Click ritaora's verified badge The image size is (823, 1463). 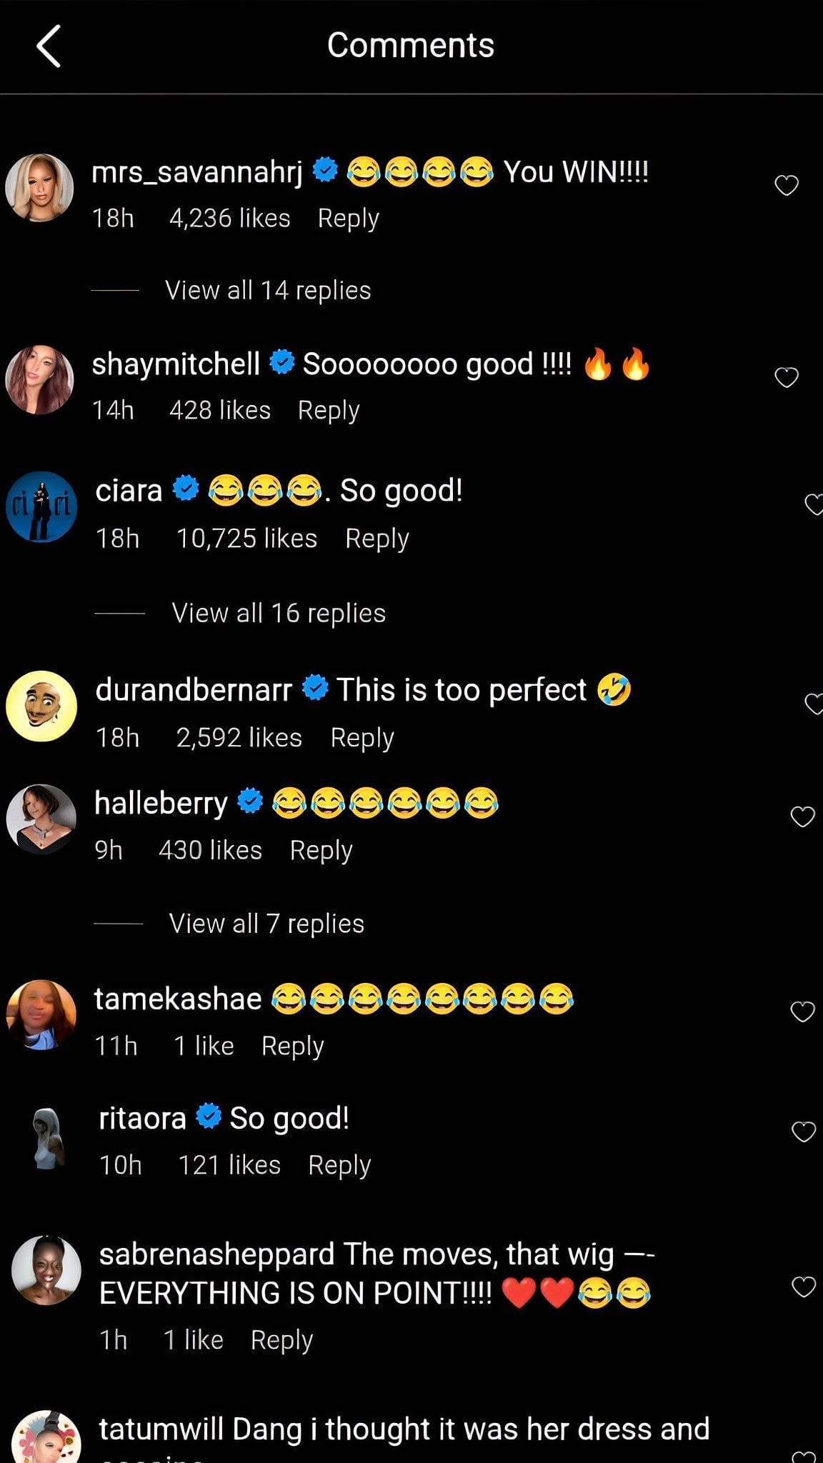coord(208,1118)
